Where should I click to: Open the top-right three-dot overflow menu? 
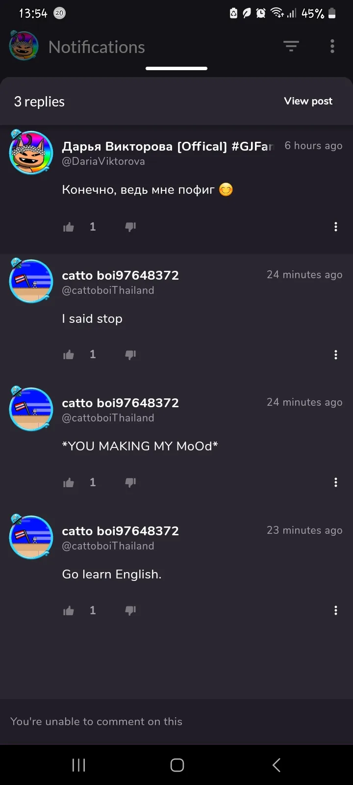[x=332, y=47]
